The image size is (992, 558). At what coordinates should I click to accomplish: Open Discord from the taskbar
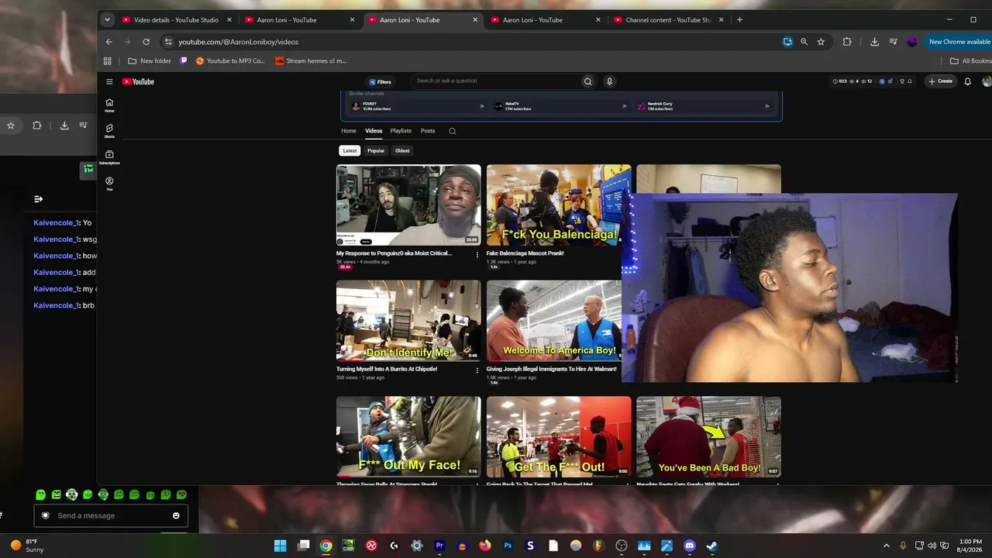pos(690,546)
